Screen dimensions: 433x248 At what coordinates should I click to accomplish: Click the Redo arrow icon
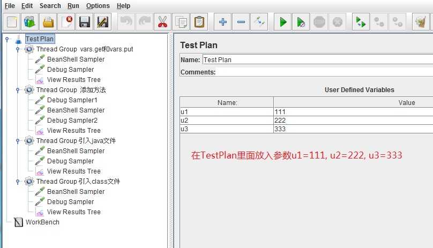(145, 22)
